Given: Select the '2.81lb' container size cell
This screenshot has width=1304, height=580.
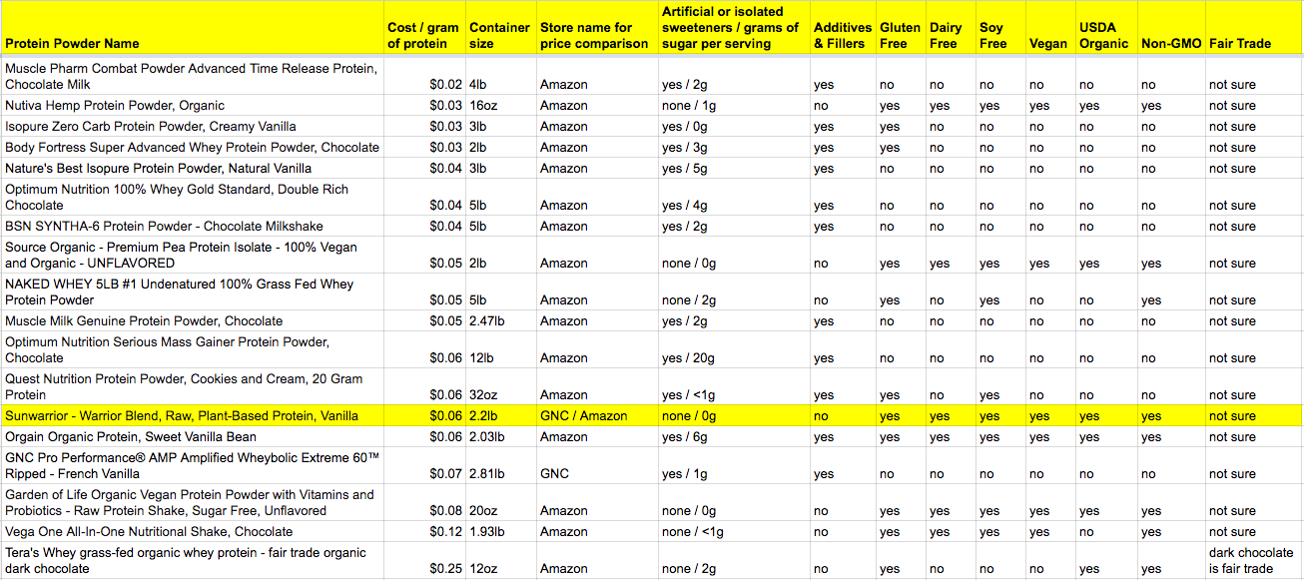Looking at the screenshot, I should [x=500, y=465].
